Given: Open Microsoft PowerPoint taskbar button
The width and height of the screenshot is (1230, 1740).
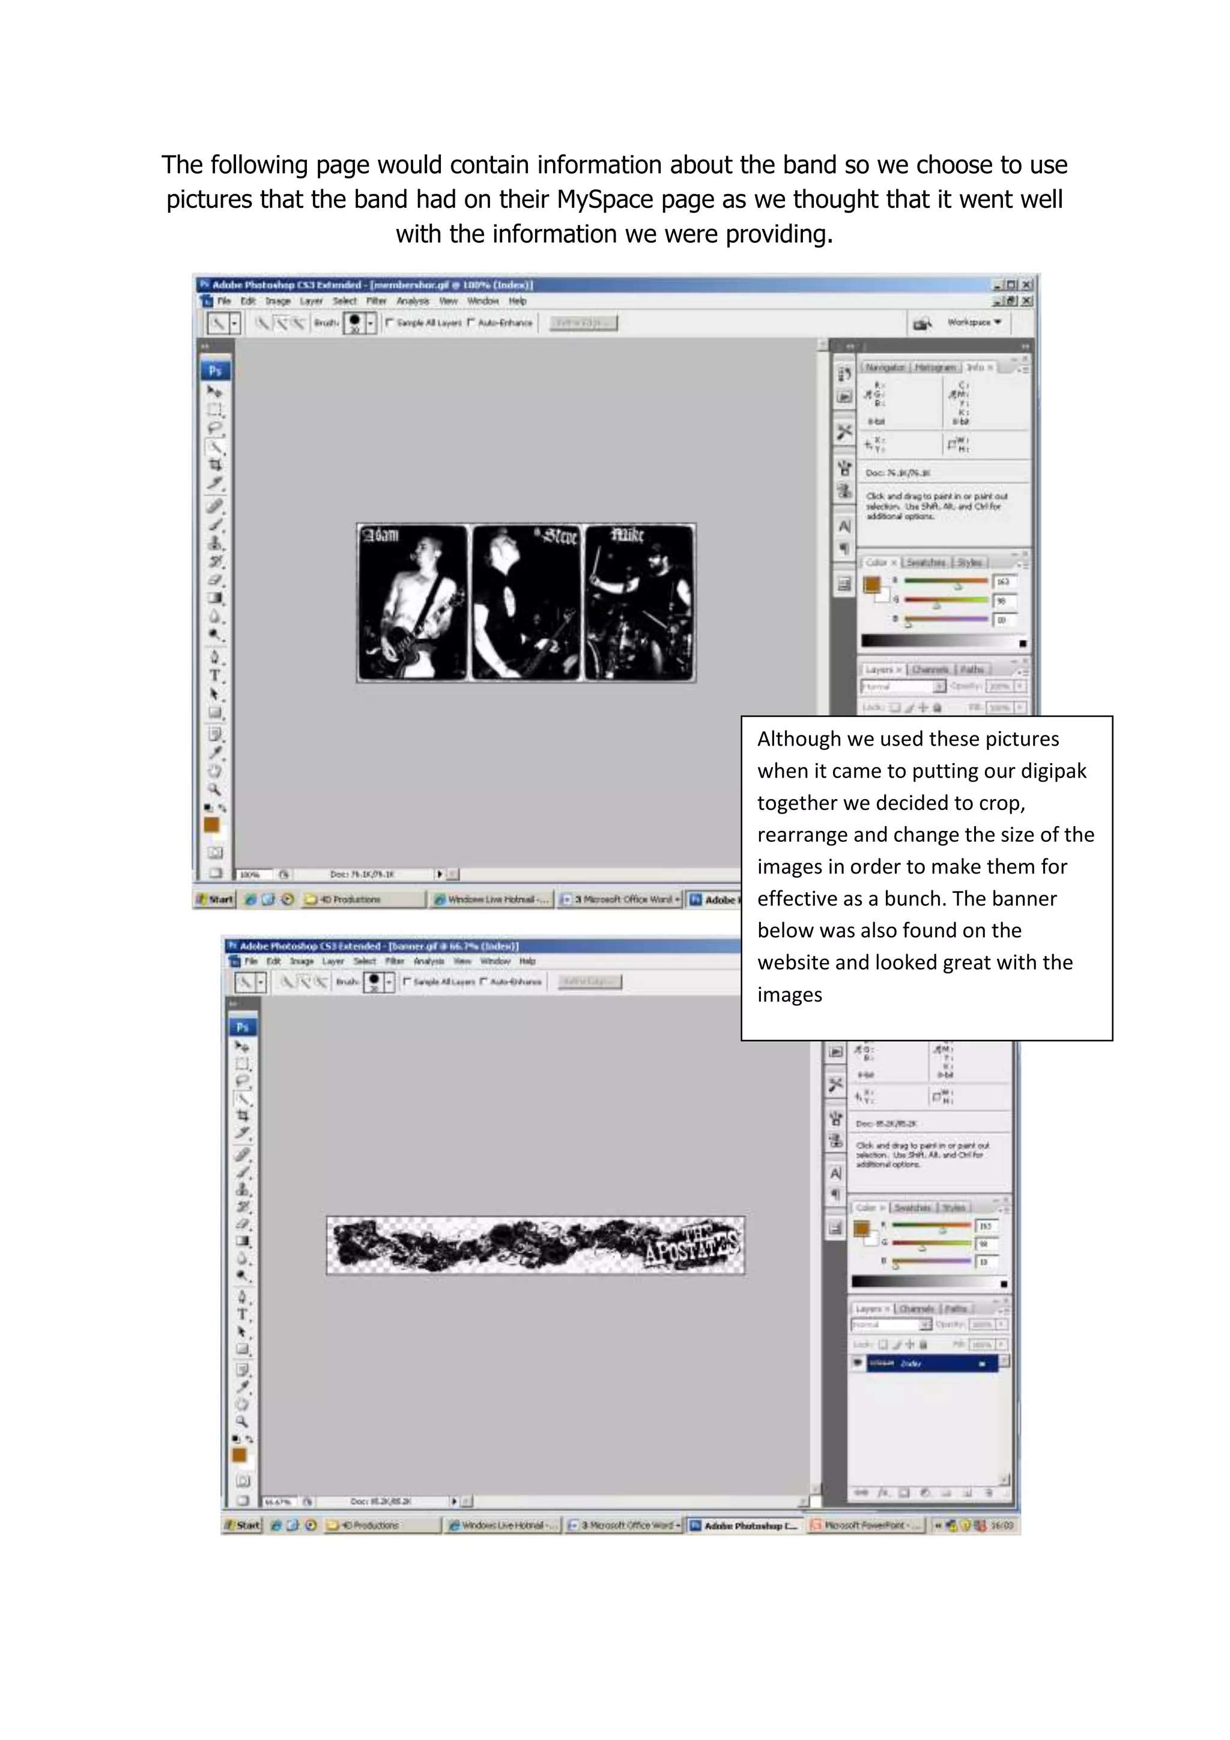Looking at the screenshot, I should (865, 1525).
